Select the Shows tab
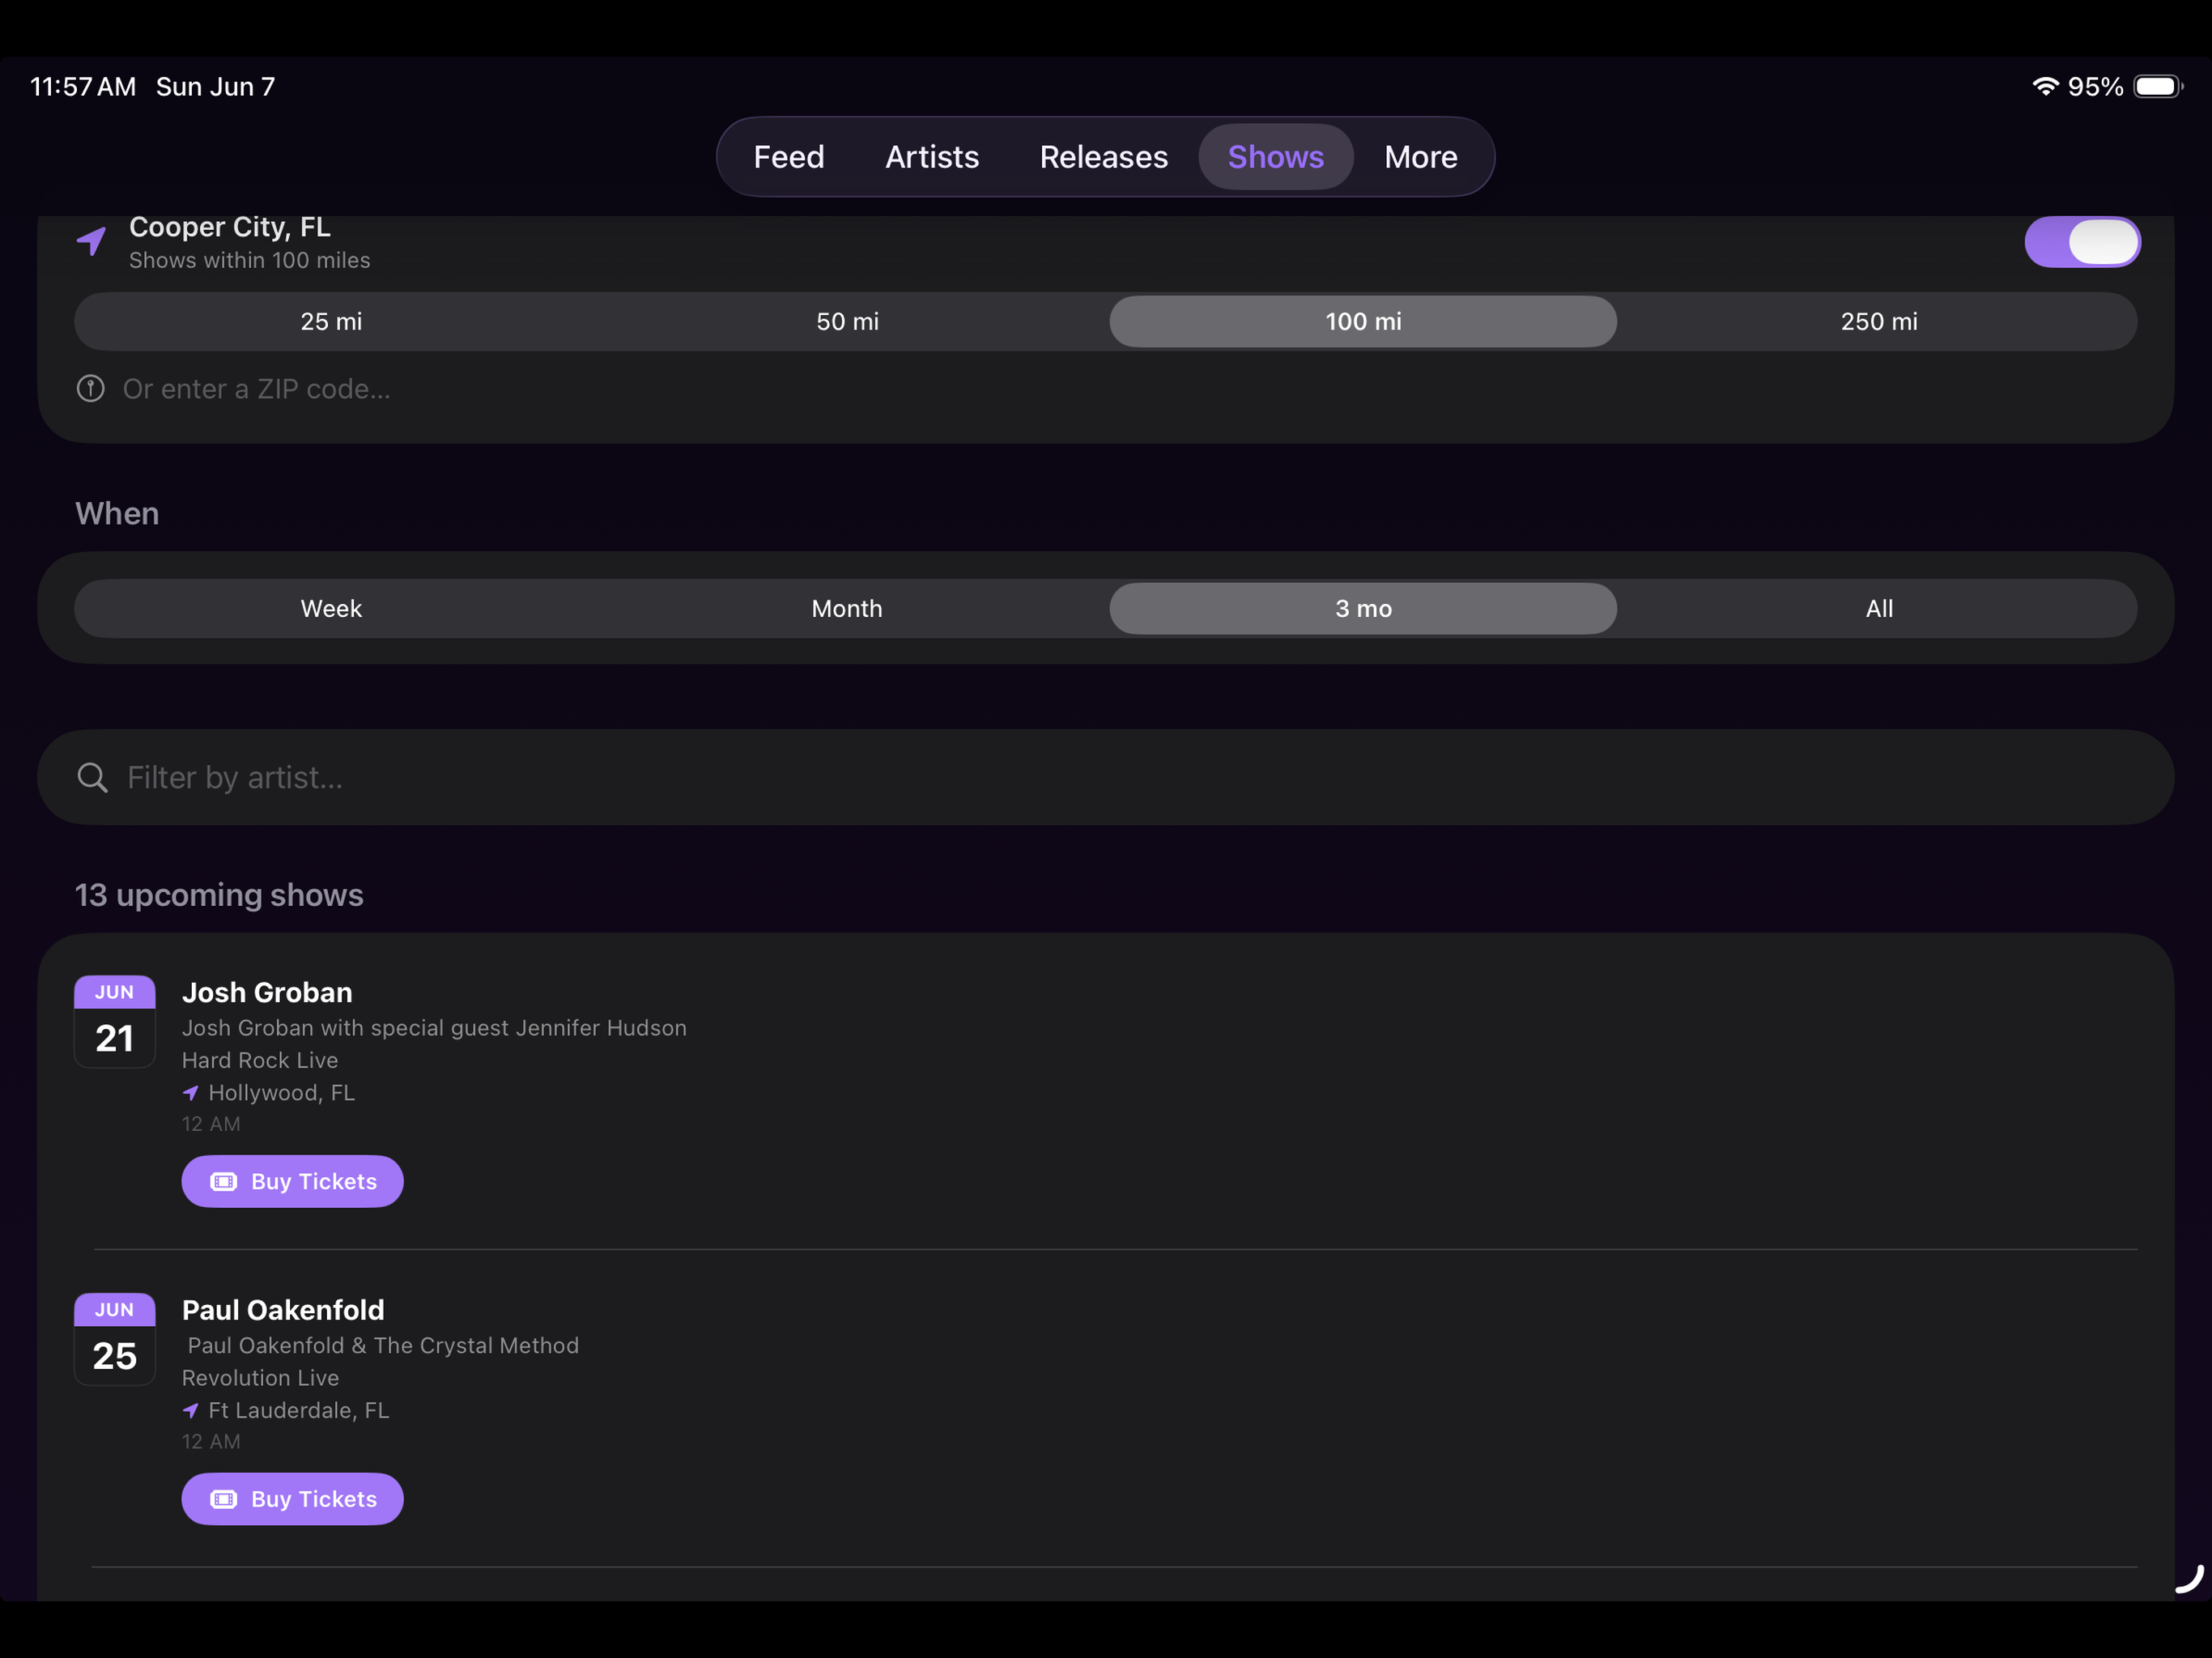The width and height of the screenshot is (2212, 1658). coord(1275,157)
